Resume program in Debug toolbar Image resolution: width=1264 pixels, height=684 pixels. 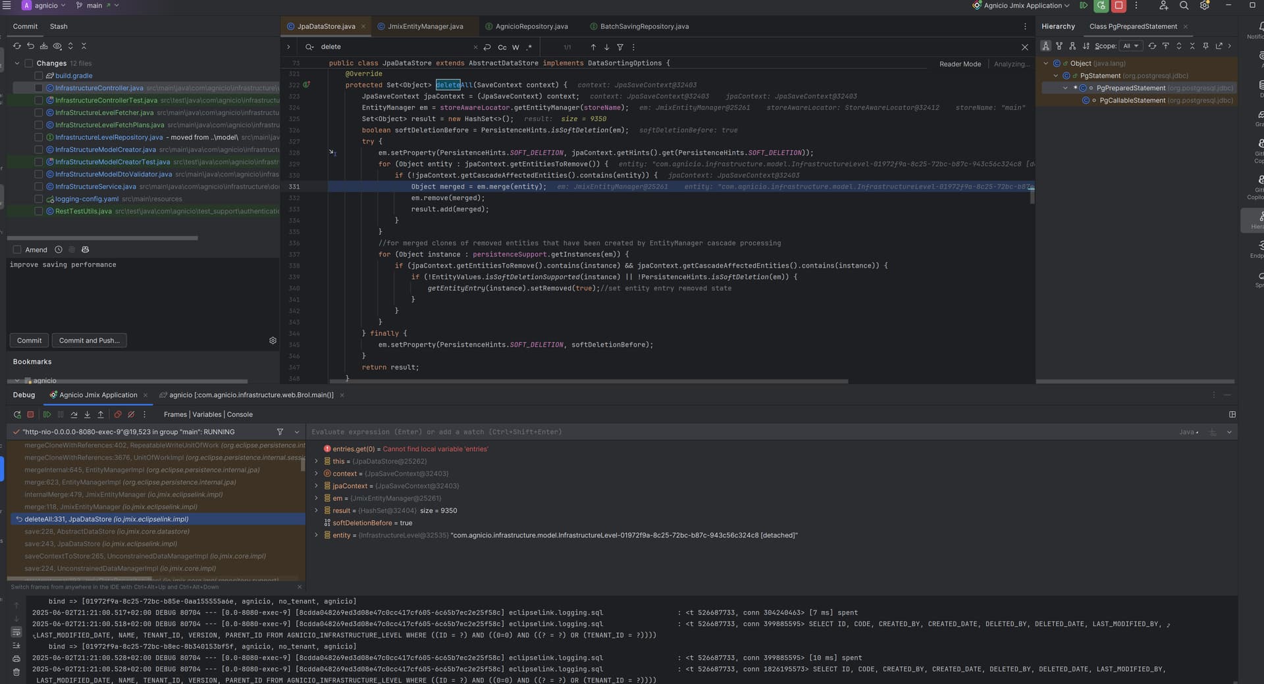(x=47, y=414)
